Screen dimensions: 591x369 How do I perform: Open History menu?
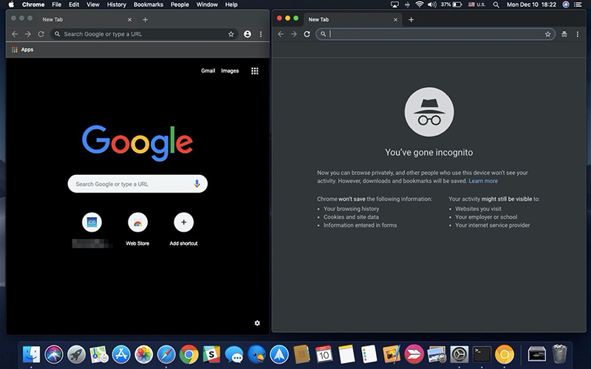coord(117,4)
